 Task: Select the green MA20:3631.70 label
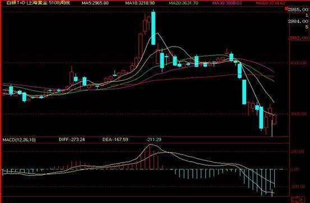pyautogui.click(x=184, y=3)
